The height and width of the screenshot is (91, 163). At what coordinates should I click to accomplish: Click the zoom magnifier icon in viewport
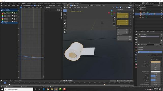[114, 17]
